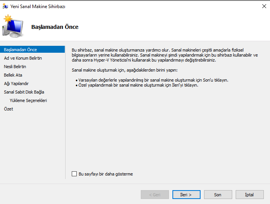Screen dimensions: 270x204
Task: Click the disabled < Geri button
Action: [x=155, y=194]
